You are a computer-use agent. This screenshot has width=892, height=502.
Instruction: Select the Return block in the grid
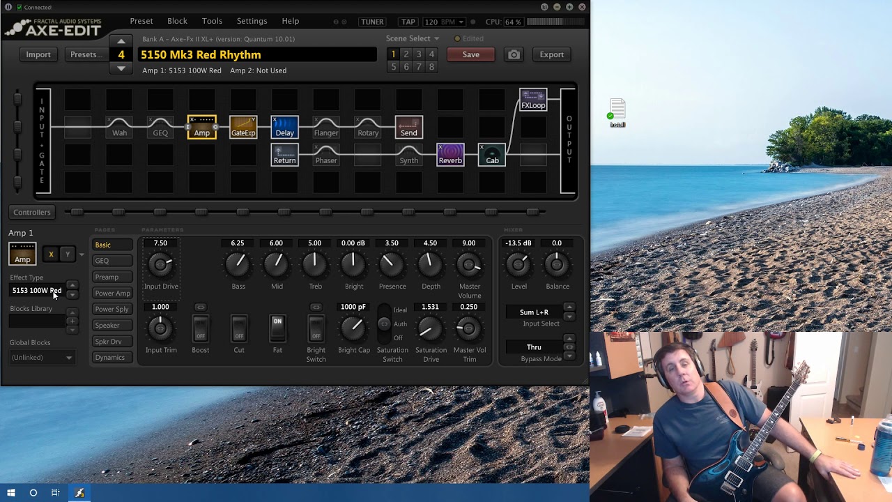284,155
